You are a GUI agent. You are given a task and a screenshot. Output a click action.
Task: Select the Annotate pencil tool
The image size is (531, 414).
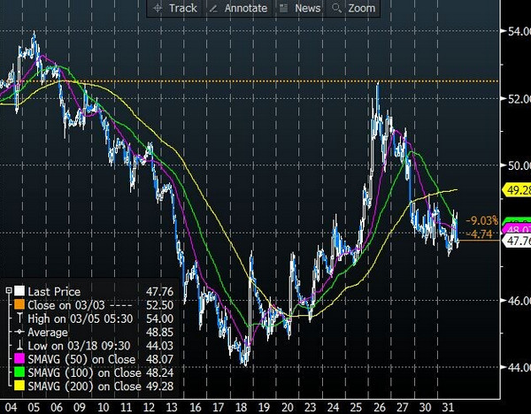tap(235, 8)
